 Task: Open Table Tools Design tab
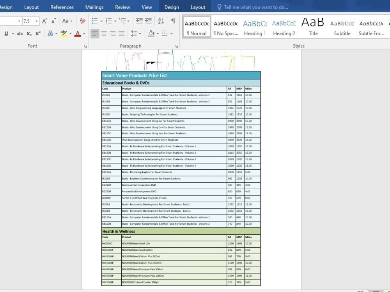172,7
